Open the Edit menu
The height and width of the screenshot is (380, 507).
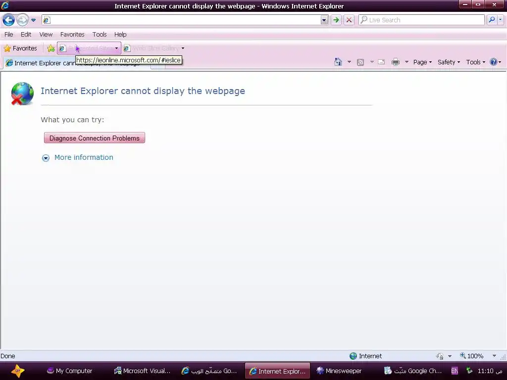coord(26,34)
